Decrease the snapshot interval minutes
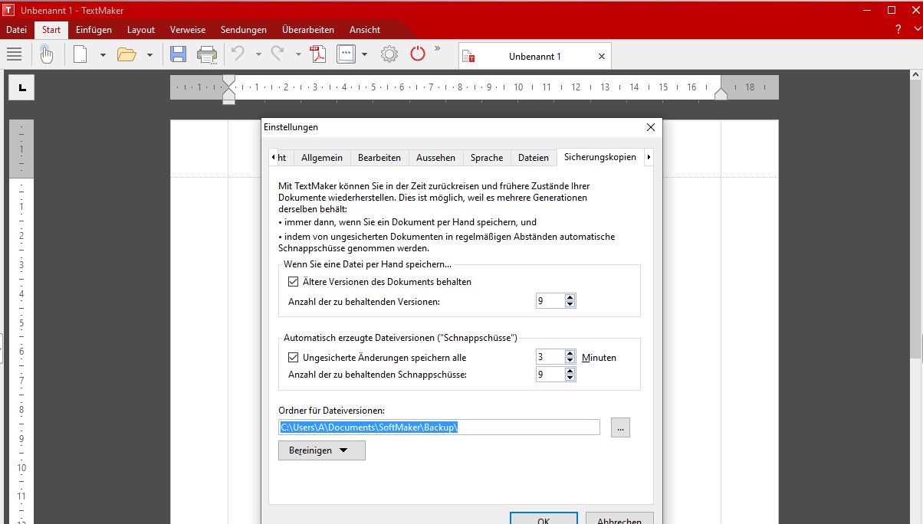The width and height of the screenshot is (923, 524). [570, 361]
